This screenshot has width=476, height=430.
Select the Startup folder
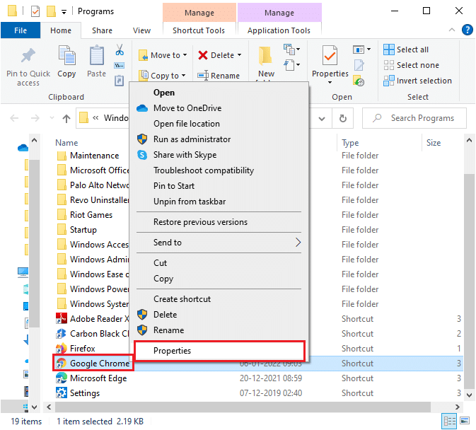point(77,230)
